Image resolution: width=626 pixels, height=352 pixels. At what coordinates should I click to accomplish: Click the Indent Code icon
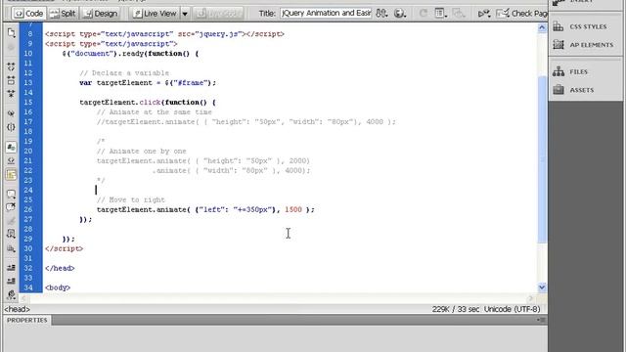click(x=11, y=267)
